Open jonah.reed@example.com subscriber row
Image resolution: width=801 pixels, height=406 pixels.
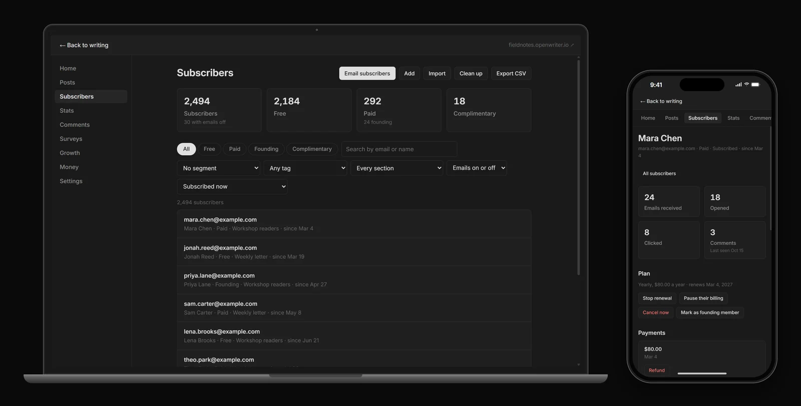click(x=354, y=252)
